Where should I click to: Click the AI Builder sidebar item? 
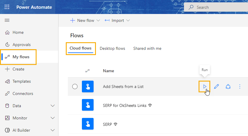21,130
